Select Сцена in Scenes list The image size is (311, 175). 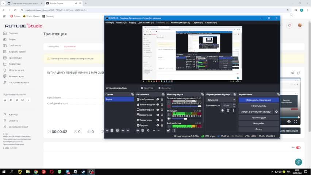[x=119, y=99]
